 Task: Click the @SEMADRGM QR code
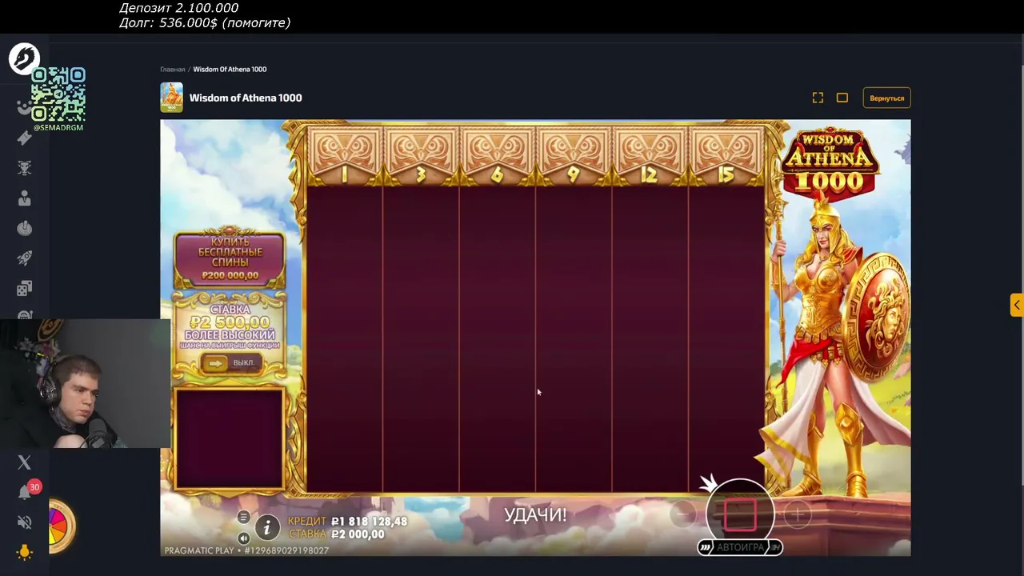[x=58, y=96]
